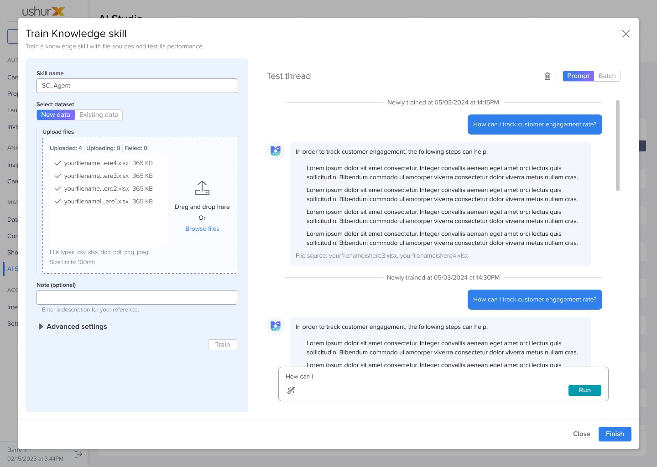Switch dataset to Existing data
The width and height of the screenshot is (657, 467).
99,115
